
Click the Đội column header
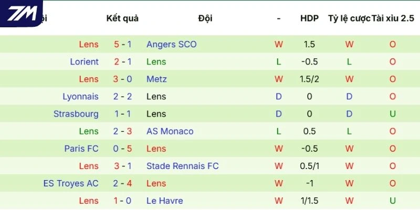(x=205, y=18)
